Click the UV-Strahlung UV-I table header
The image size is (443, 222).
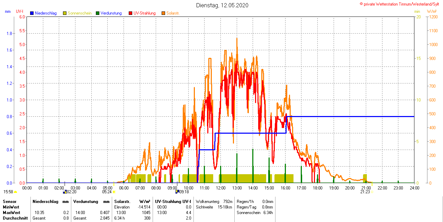point(173,201)
